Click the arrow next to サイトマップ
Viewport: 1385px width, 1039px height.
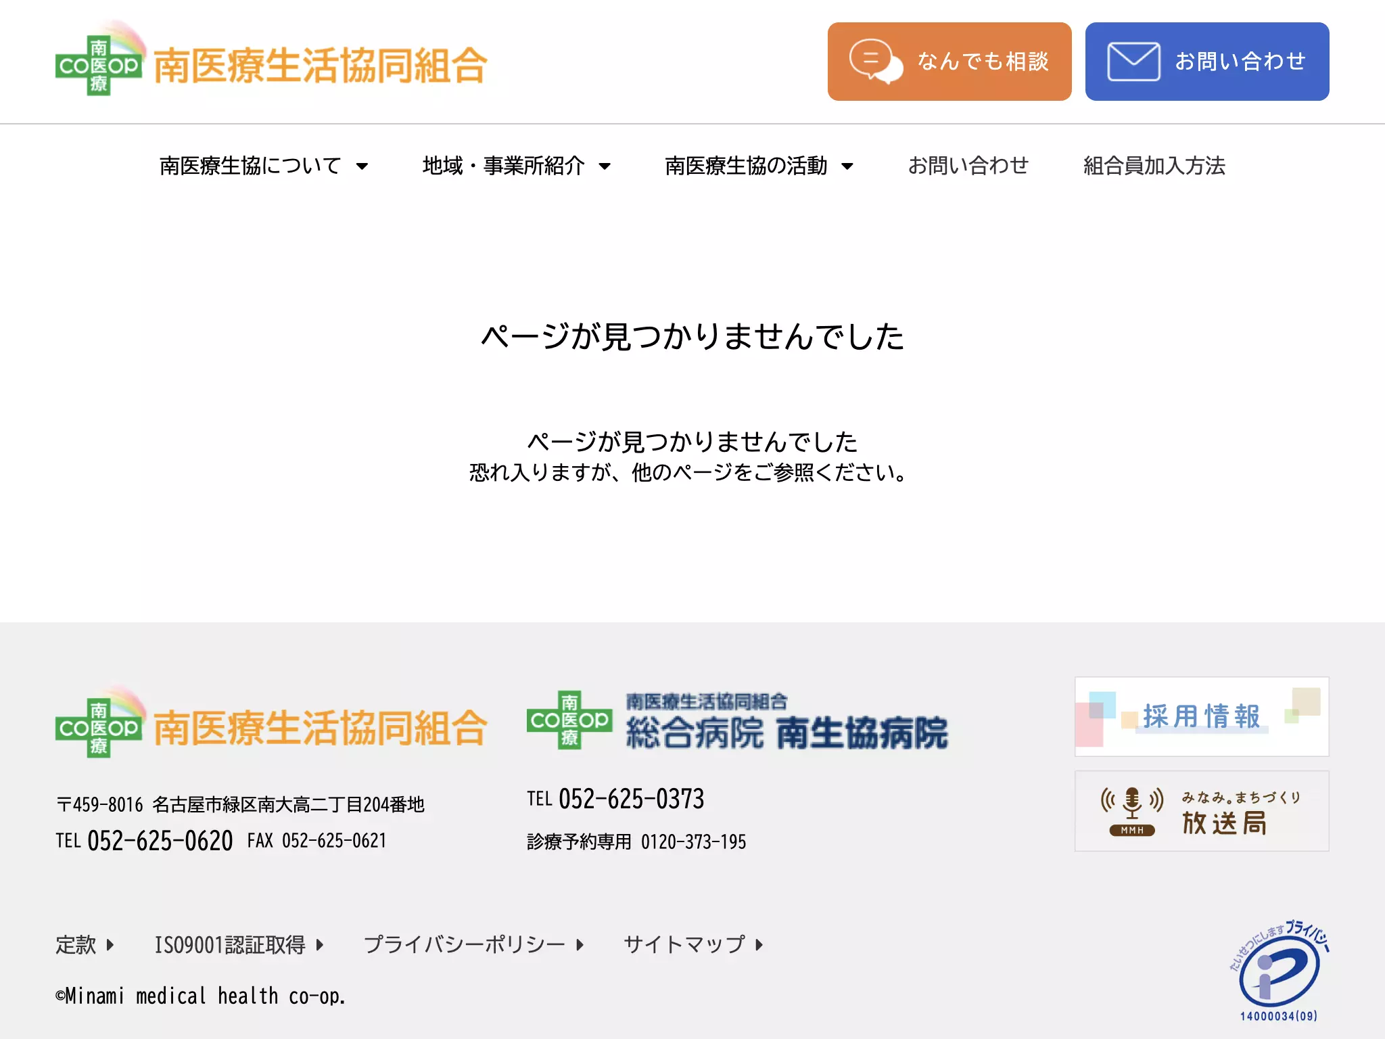coord(759,944)
